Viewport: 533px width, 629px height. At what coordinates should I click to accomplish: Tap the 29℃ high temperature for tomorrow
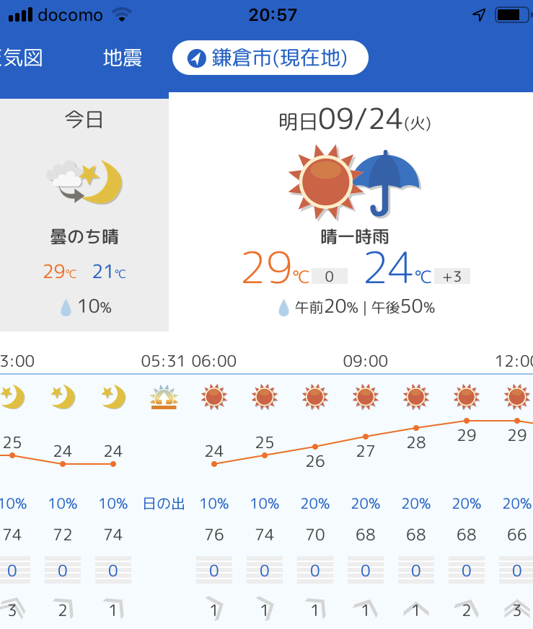point(275,268)
